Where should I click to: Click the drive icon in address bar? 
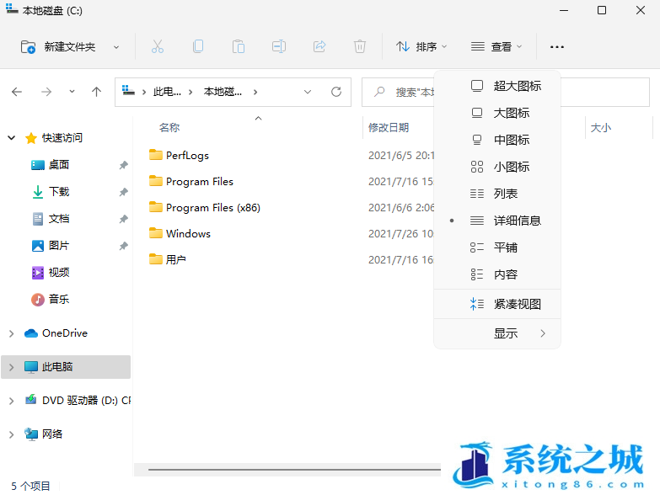[x=128, y=90]
